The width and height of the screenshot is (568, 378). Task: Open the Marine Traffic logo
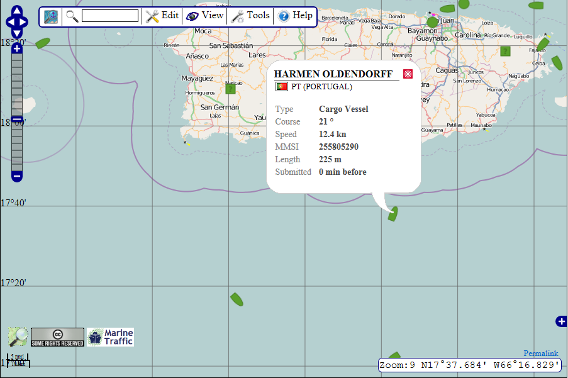(109, 337)
